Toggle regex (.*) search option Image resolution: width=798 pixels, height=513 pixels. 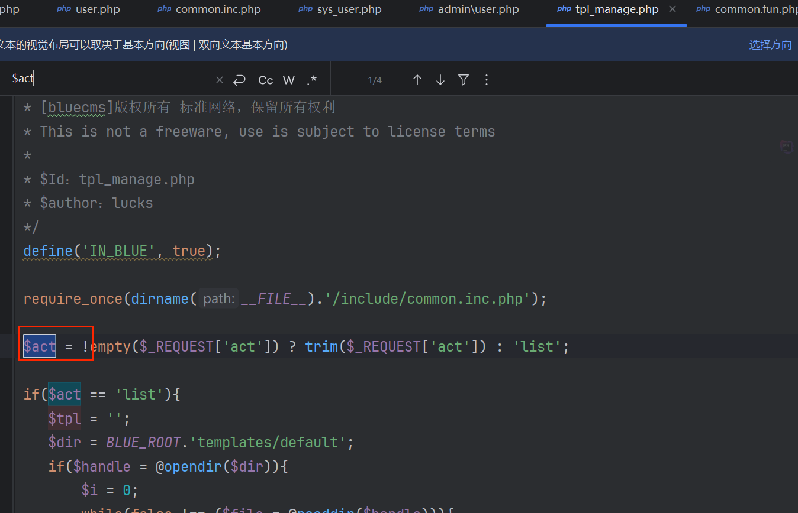311,80
